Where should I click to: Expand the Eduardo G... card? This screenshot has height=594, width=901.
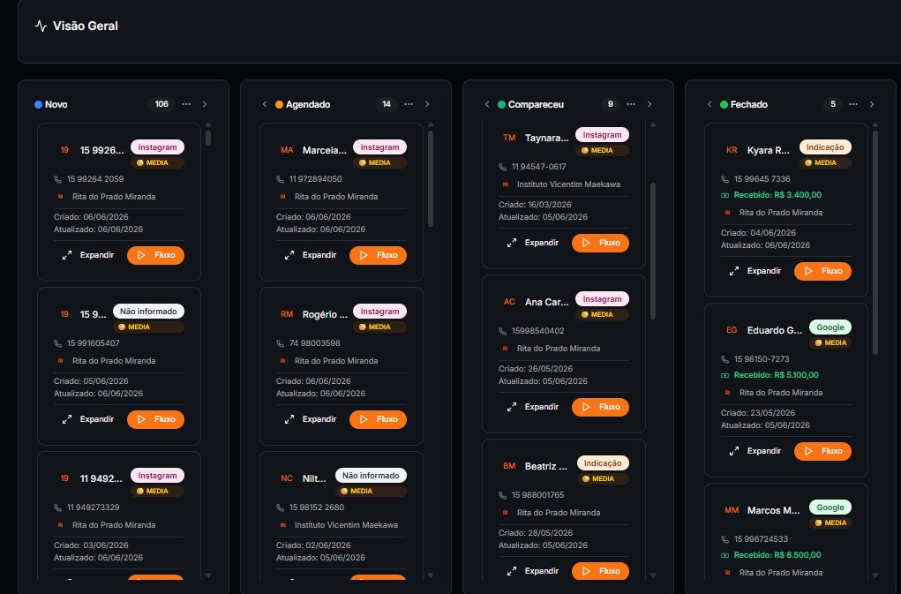755,451
